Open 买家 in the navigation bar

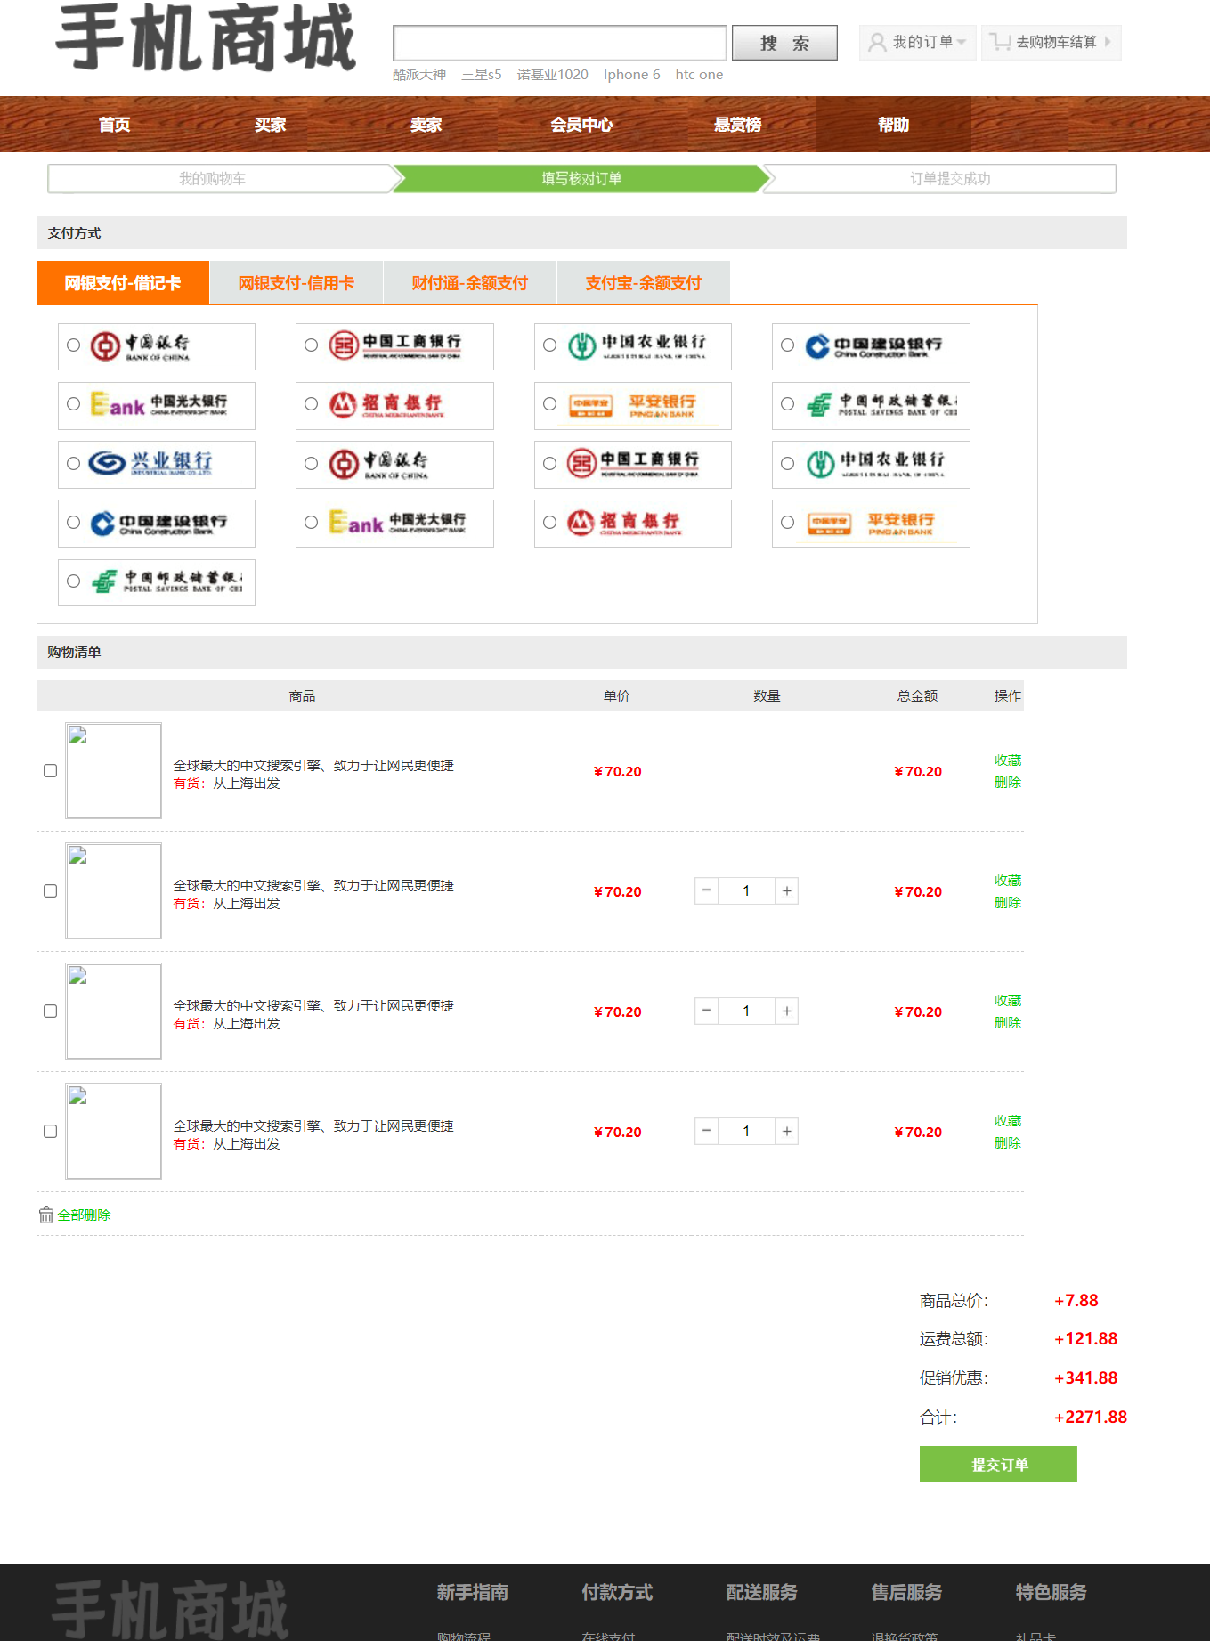[270, 125]
